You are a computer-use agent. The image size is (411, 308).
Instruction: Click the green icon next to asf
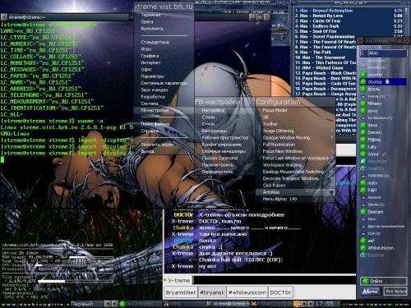coord(363,241)
